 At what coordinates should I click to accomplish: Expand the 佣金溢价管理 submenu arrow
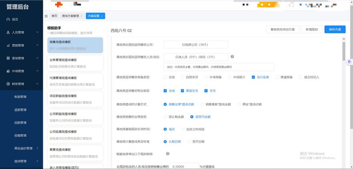(38, 148)
